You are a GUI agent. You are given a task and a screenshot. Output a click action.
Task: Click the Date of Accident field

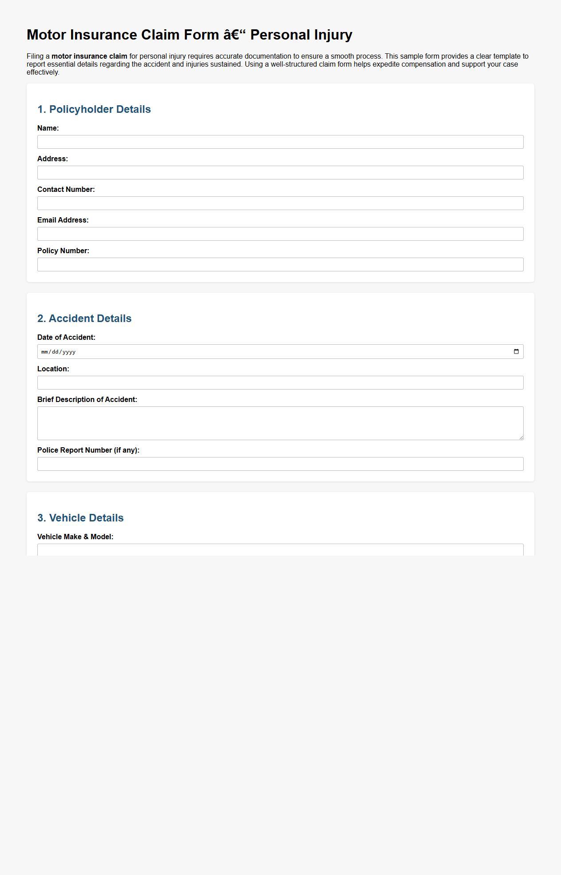(x=267, y=351)
